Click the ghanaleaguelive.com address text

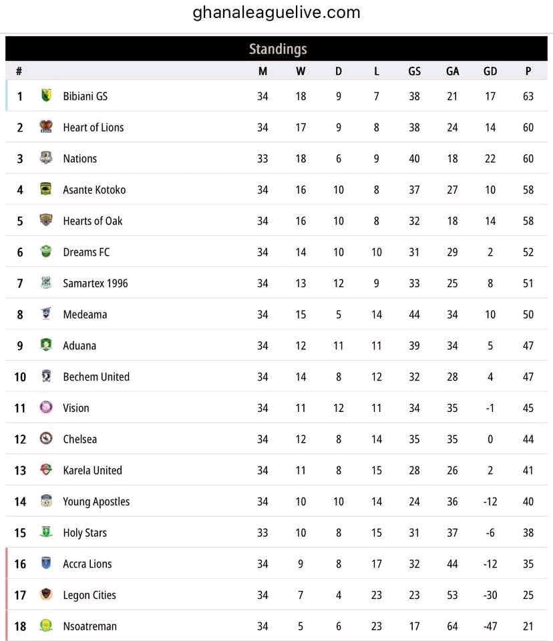(x=276, y=12)
